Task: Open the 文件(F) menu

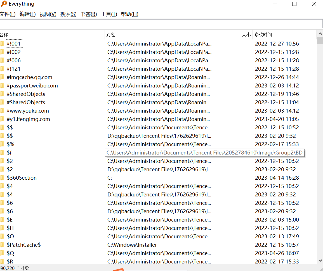Action: click(x=8, y=14)
